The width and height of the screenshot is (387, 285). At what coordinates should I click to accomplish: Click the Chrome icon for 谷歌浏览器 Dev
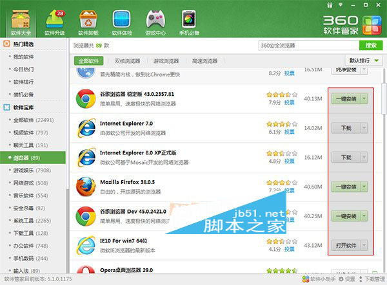[x=86, y=216]
